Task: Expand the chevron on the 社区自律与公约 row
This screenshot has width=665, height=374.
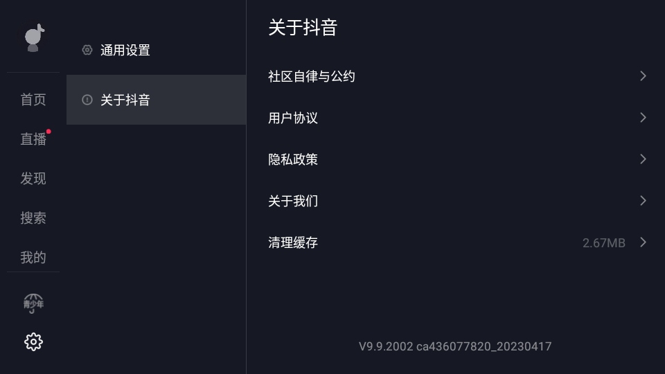Action: (643, 76)
